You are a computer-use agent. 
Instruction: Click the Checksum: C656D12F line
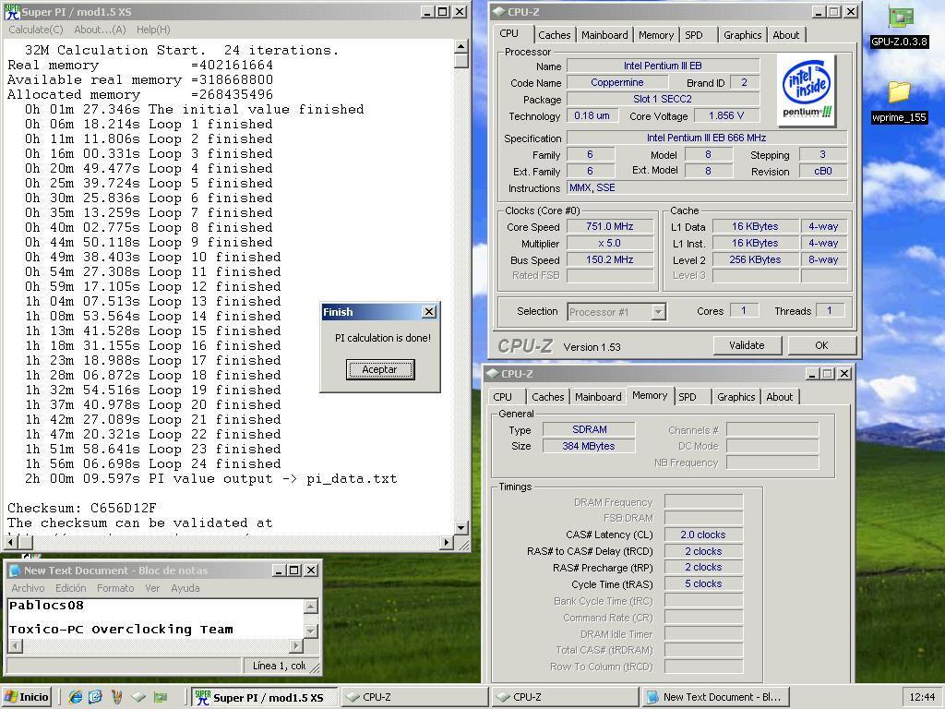tap(82, 509)
